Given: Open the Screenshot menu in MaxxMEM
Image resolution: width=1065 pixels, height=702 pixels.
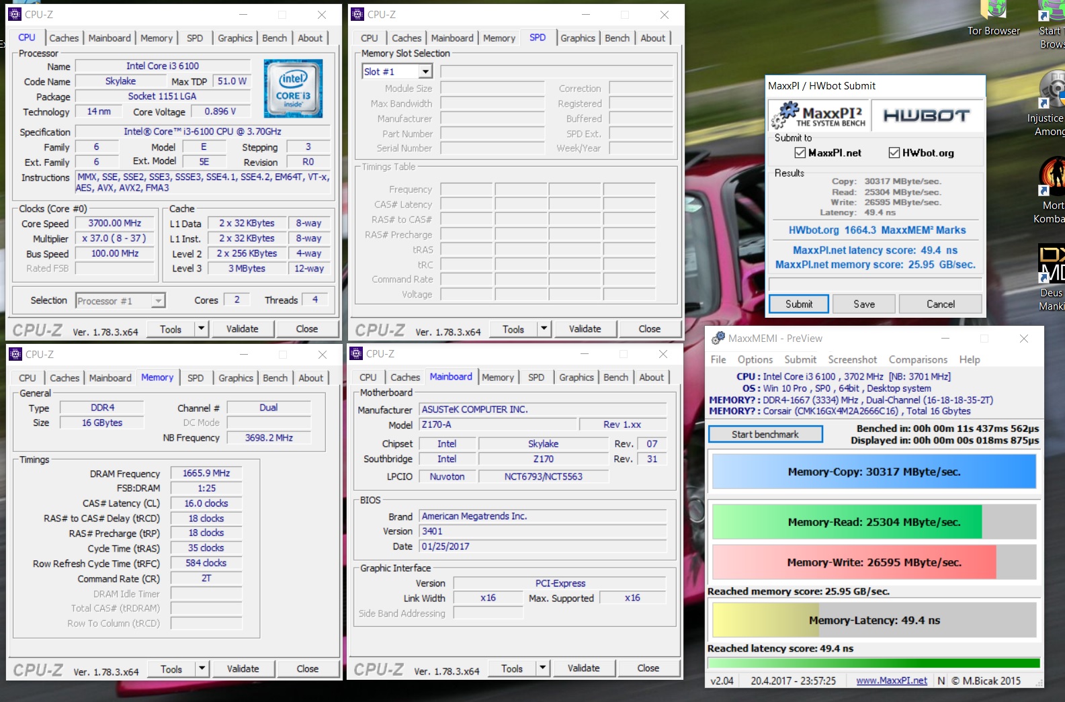Looking at the screenshot, I should [853, 359].
